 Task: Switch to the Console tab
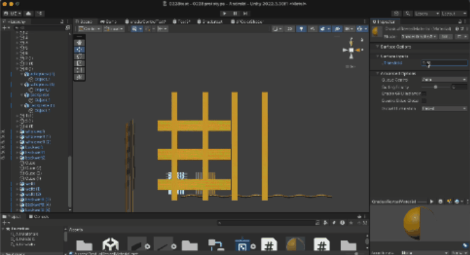pos(39,217)
